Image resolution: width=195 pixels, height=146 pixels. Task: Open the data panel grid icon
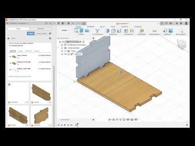coord(58,24)
